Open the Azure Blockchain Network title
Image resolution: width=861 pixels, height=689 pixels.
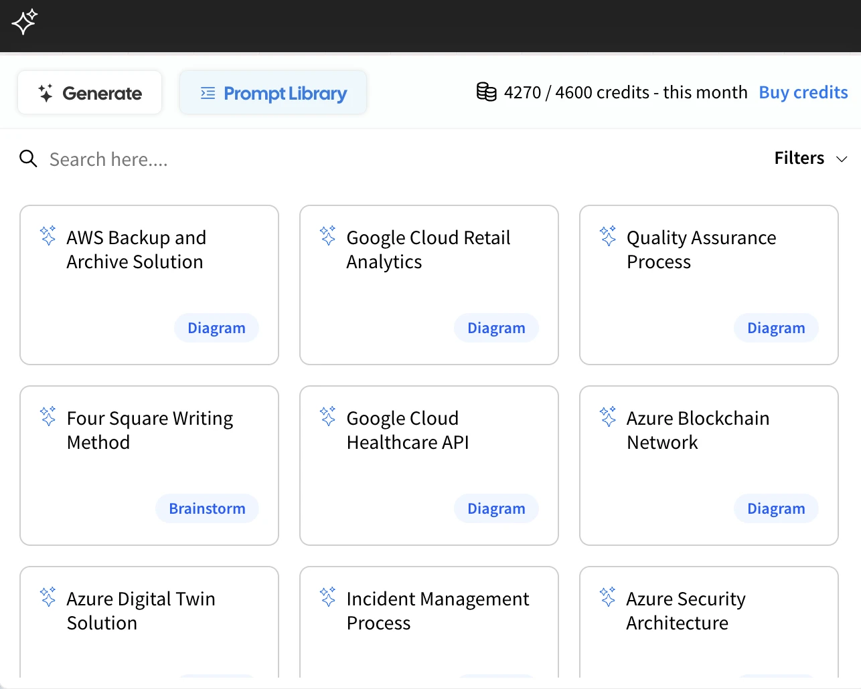(698, 430)
